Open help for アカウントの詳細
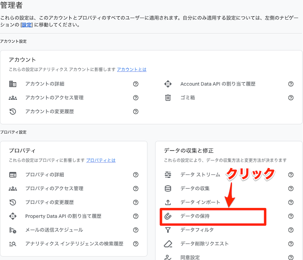Viewport: 303px width, 260px height. click(x=136, y=84)
